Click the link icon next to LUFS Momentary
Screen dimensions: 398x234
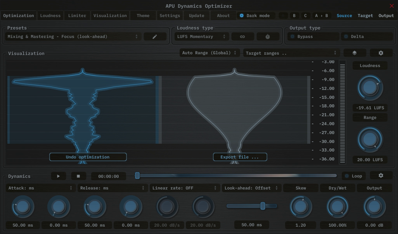click(242, 36)
